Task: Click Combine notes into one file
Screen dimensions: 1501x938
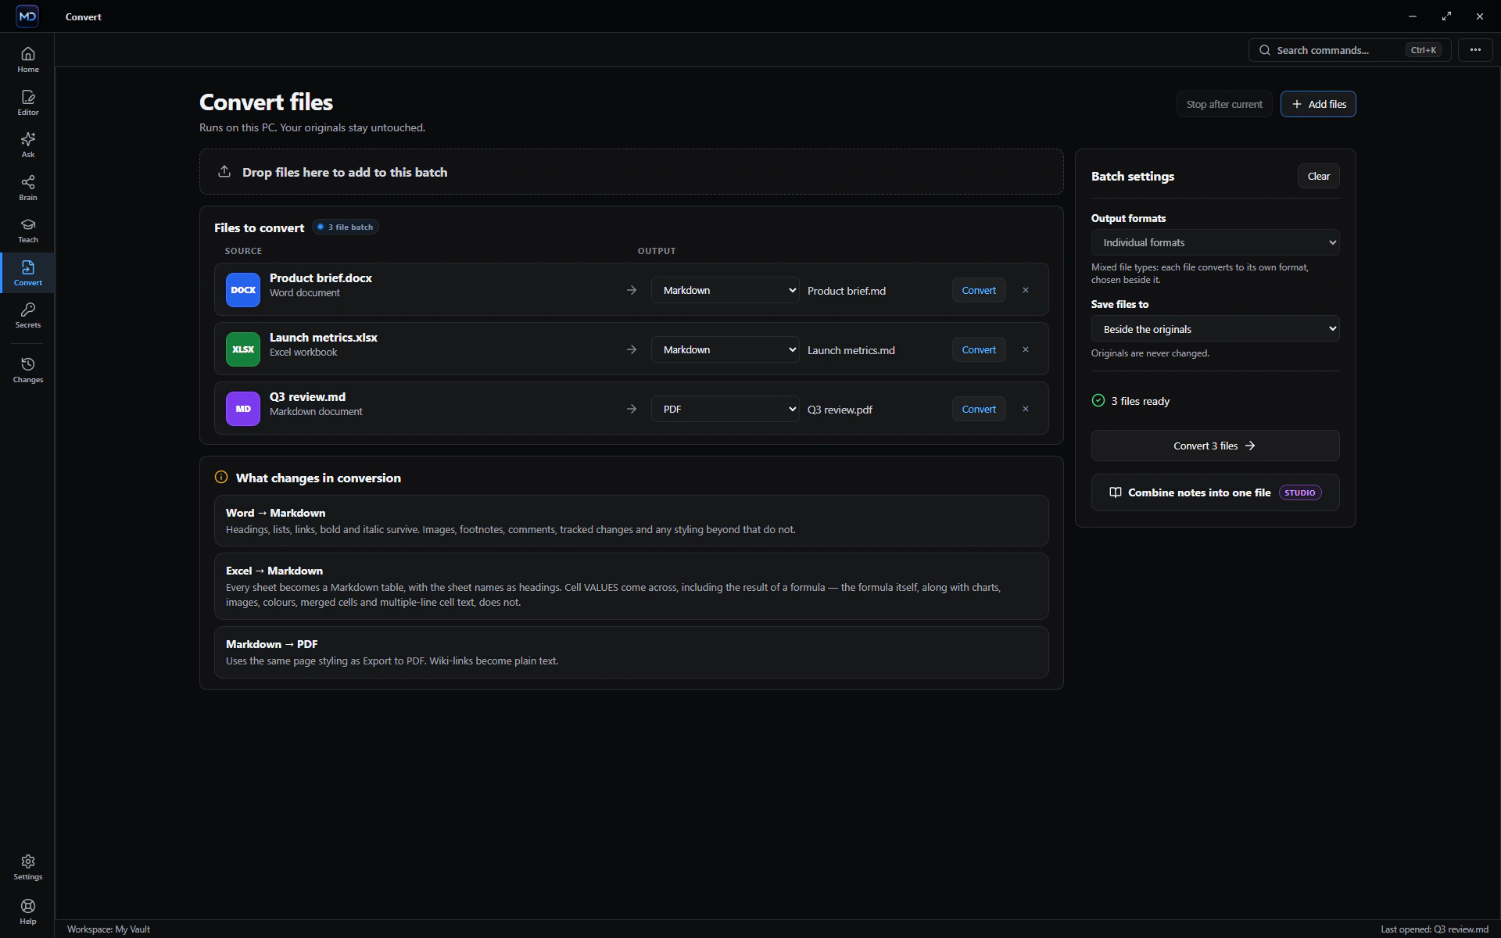Action: (x=1215, y=492)
